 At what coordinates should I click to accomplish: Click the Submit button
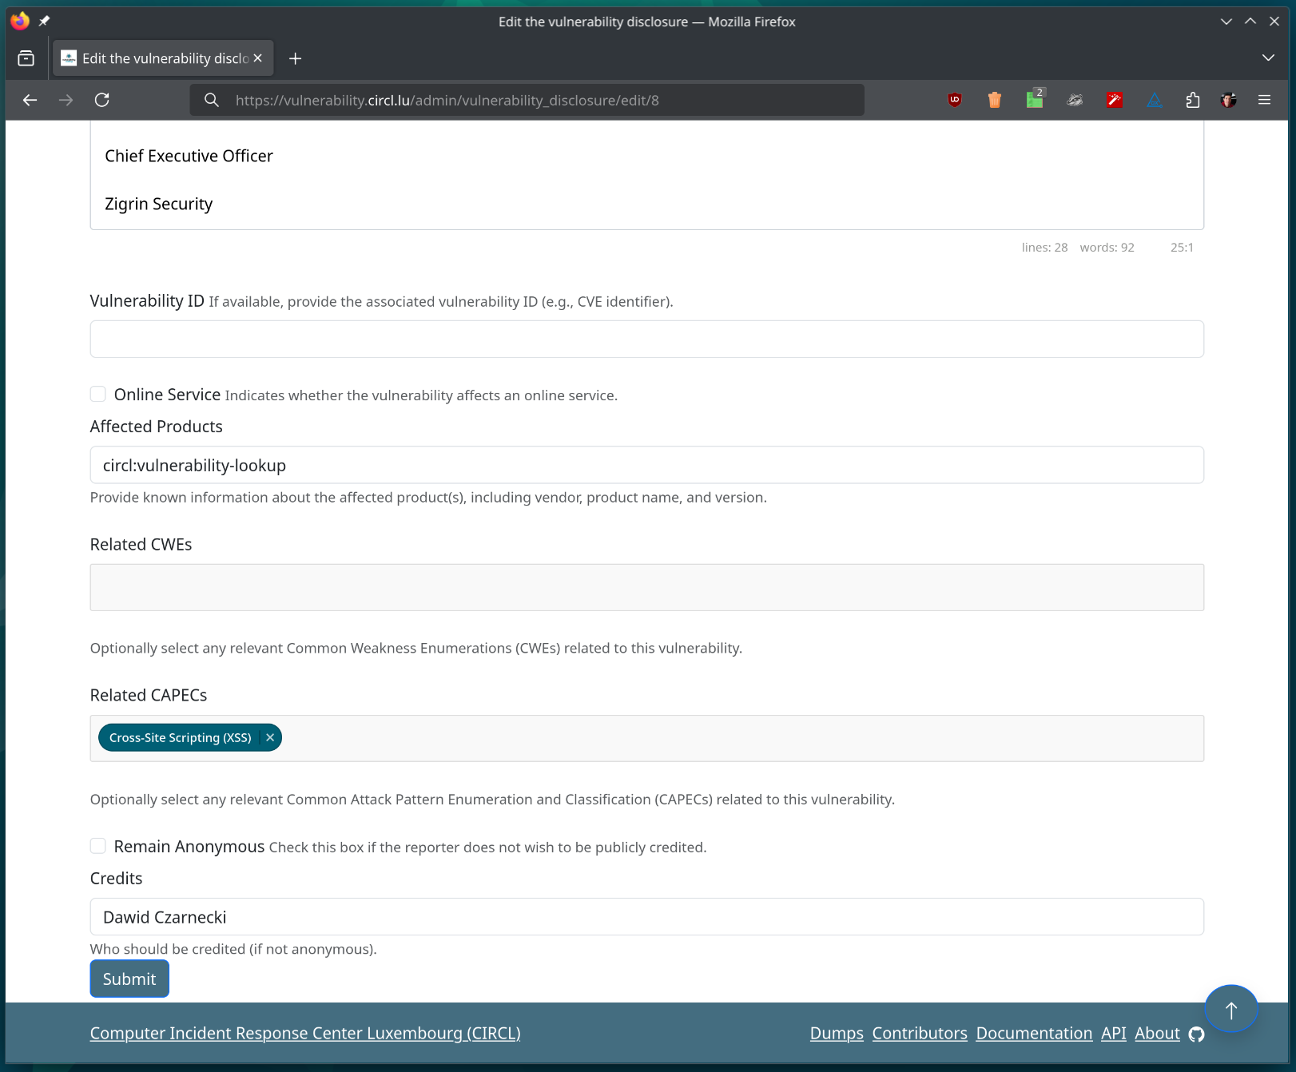[x=129, y=979]
